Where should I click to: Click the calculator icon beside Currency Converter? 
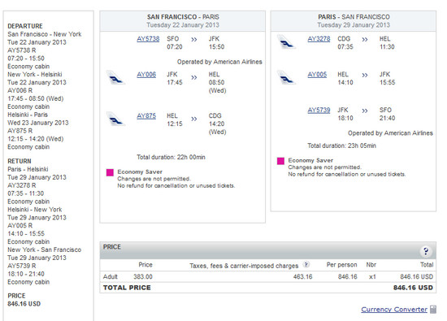tap(433, 310)
